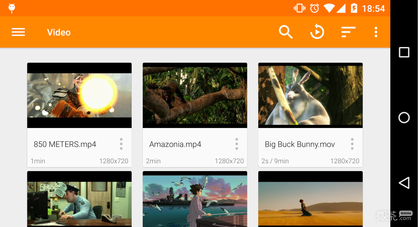
Task: Open the hamburger navigation menu
Action: pyautogui.click(x=18, y=32)
